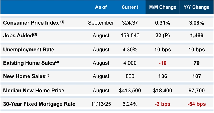Select the $413,500 median price value
Viewport: 214px width, 113px height.
click(130, 91)
